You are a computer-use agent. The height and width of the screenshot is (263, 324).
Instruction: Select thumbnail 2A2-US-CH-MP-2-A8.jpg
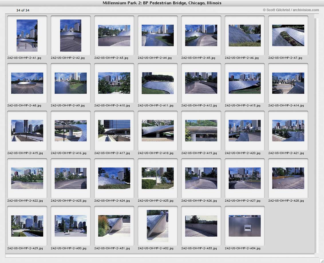coord(27,83)
